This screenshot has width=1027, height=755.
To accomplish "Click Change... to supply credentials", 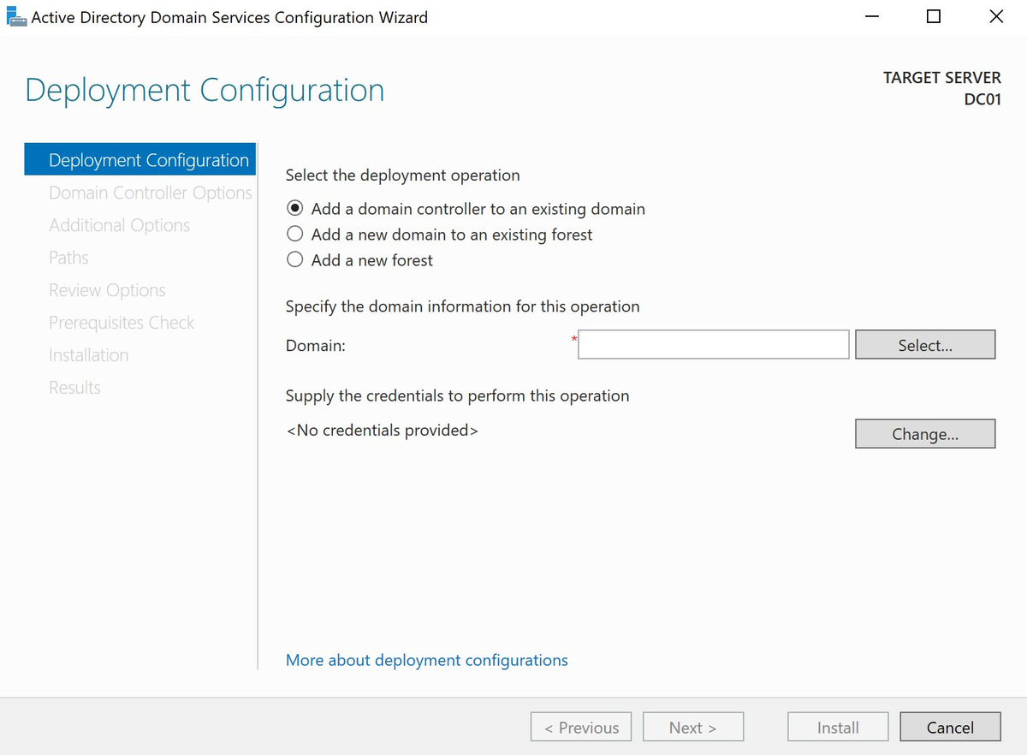I will [924, 433].
